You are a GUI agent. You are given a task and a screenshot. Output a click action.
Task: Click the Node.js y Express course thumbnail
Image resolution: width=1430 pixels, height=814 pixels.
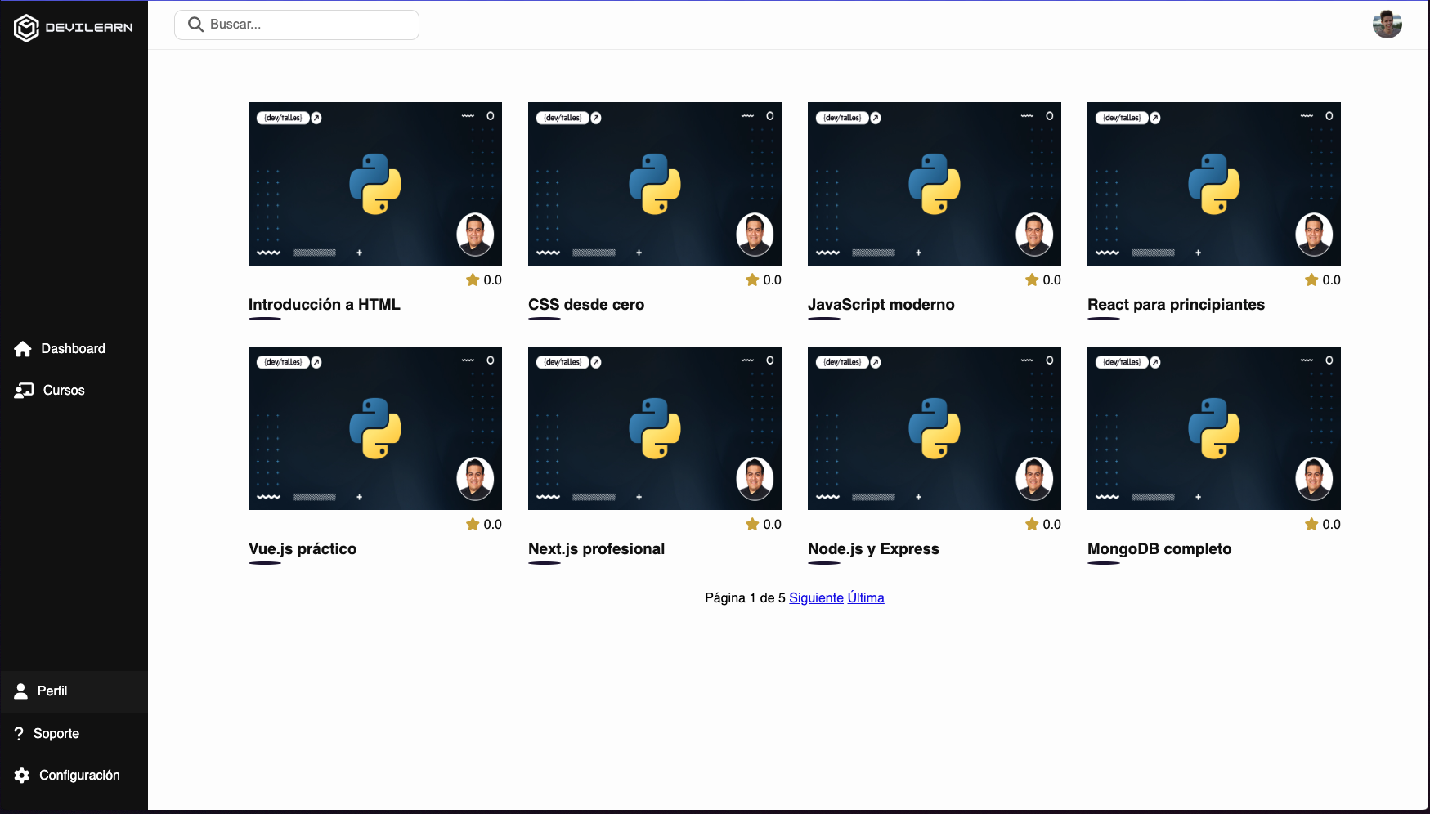[x=934, y=427]
